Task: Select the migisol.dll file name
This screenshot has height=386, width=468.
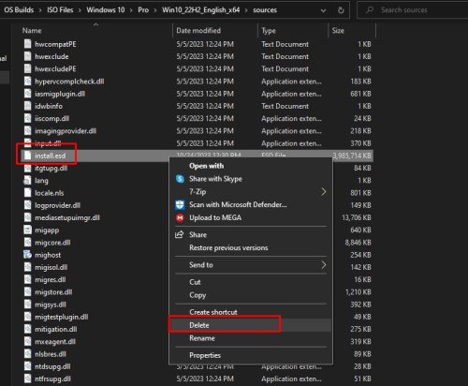Action: pos(51,267)
